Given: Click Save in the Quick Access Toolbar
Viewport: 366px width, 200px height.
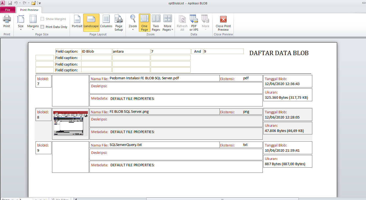Looking at the screenshot, I should pos(10,3).
